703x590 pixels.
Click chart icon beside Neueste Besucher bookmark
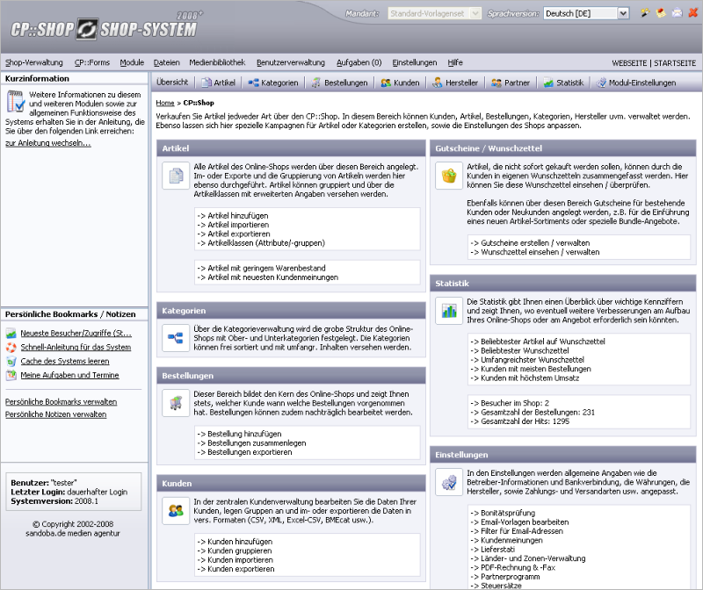[11, 334]
